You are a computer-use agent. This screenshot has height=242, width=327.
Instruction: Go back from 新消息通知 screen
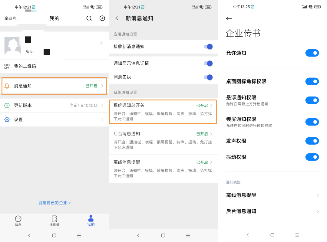[x=117, y=18]
